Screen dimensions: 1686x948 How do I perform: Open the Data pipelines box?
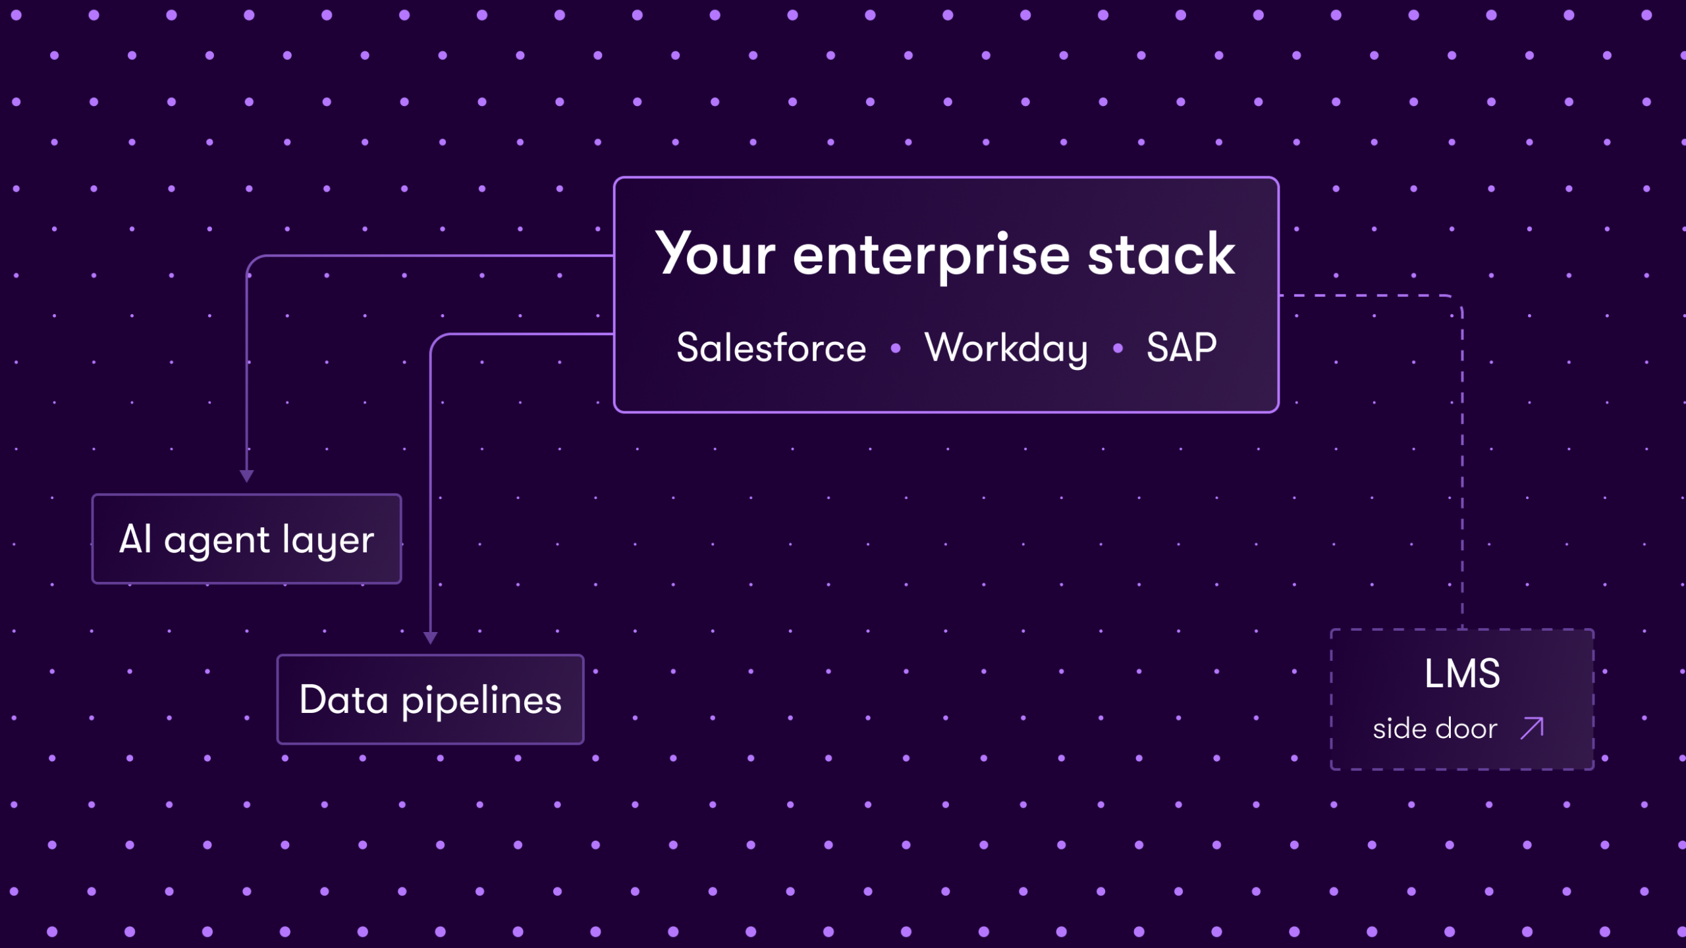[x=430, y=699]
